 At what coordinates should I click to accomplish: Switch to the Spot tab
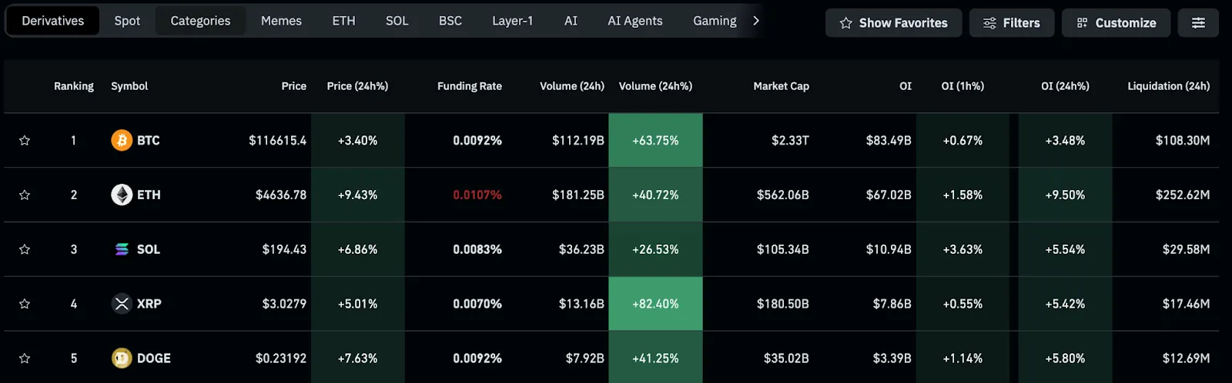[127, 21]
